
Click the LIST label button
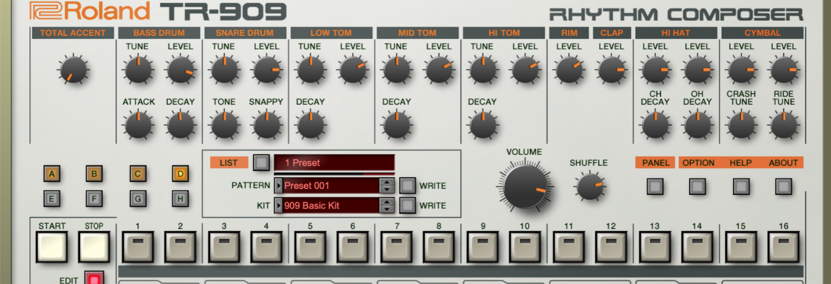(229, 162)
